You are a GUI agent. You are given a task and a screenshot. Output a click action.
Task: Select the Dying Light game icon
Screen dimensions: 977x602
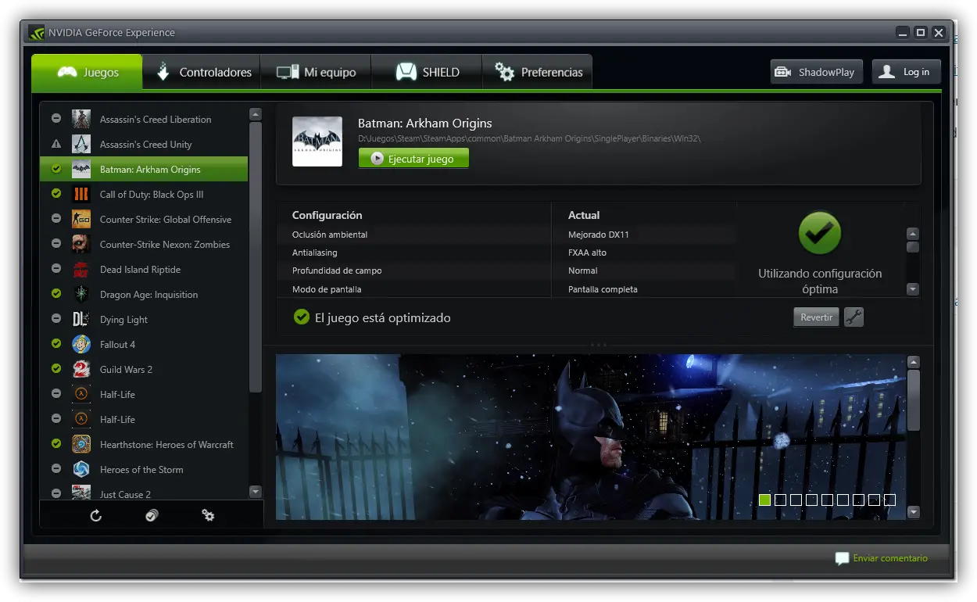pos(81,319)
